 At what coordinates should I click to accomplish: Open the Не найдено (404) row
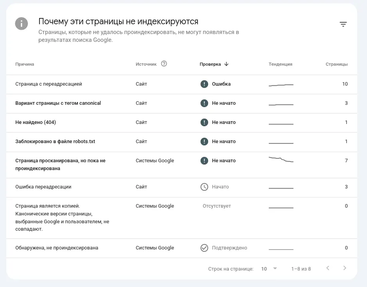click(182, 123)
